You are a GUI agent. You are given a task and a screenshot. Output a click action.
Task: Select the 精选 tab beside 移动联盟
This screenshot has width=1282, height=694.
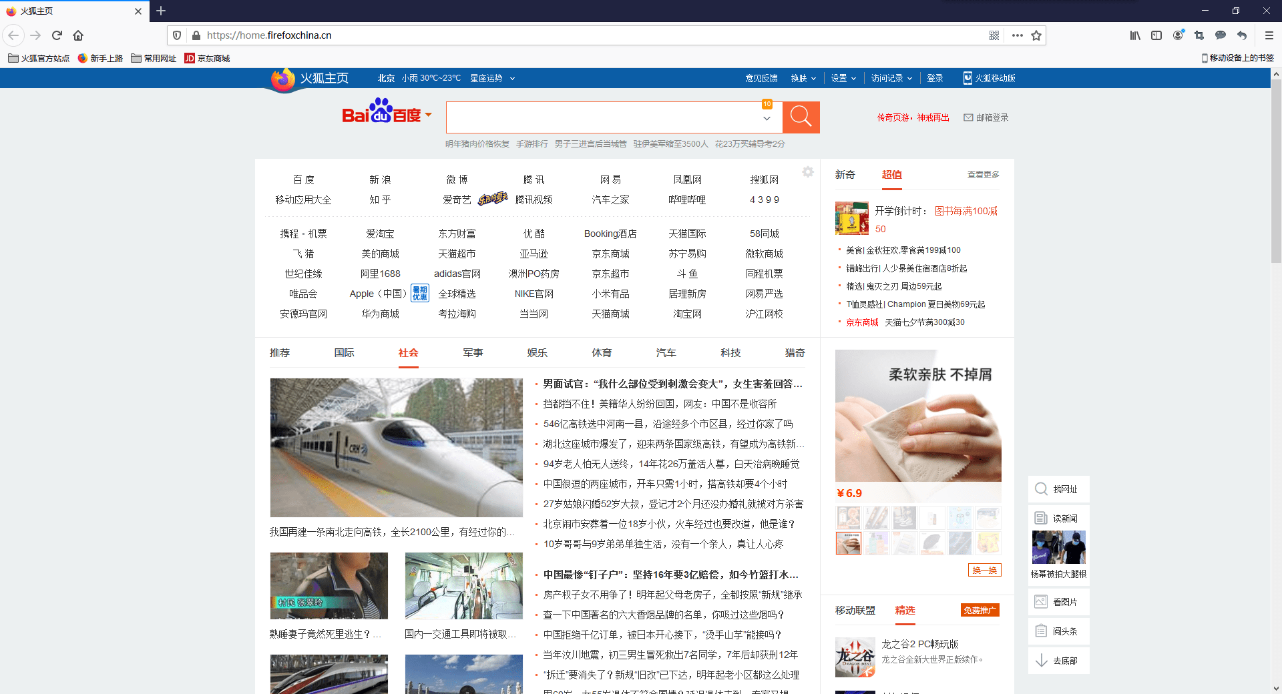click(x=905, y=610)
